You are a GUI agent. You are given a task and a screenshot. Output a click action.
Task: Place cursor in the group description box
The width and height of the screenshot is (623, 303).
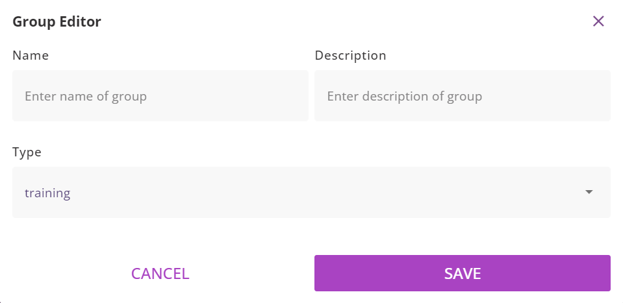point(462,96)
